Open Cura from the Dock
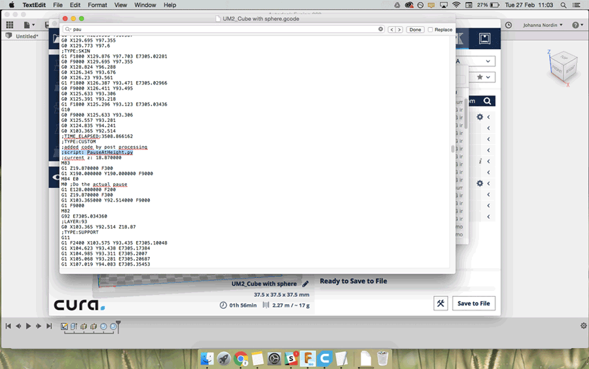589x369 pixels. [325, 359]
